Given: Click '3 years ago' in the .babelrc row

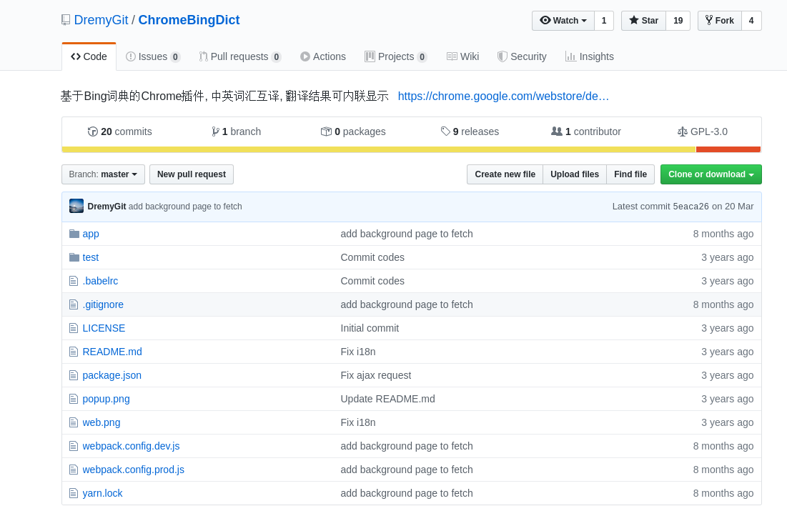Looking at the screenshot, I should pyautogui.click(x=727, y=281).
